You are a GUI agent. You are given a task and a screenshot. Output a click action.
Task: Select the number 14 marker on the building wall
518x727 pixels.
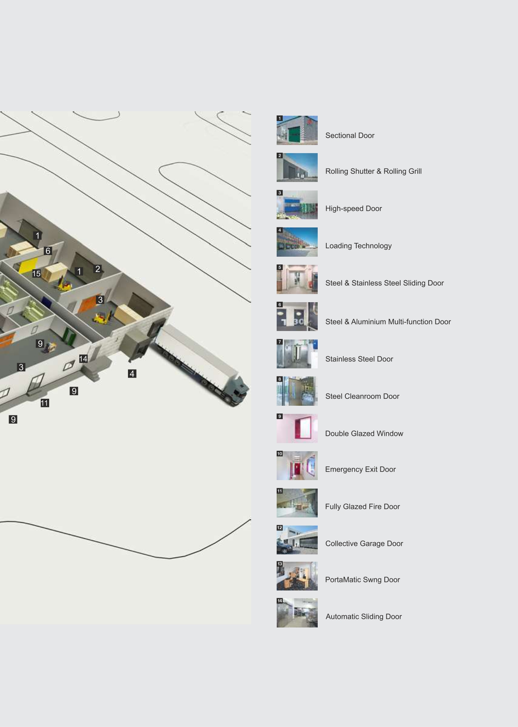[x=83, y=359]
